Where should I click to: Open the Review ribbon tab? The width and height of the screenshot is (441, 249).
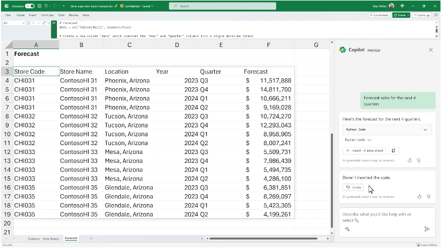click(73, 15)
